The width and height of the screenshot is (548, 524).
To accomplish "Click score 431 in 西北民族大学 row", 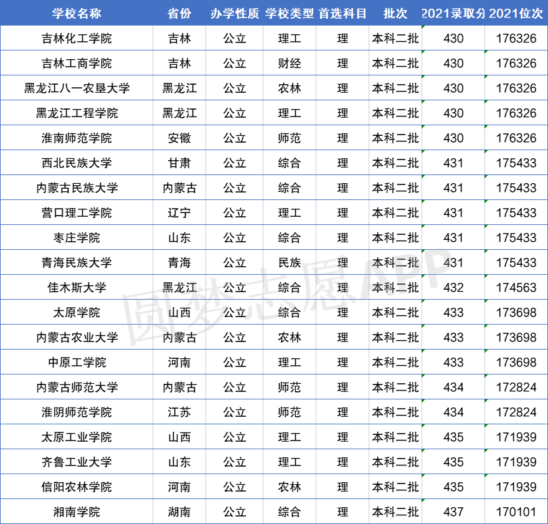I will coord(453,163).
